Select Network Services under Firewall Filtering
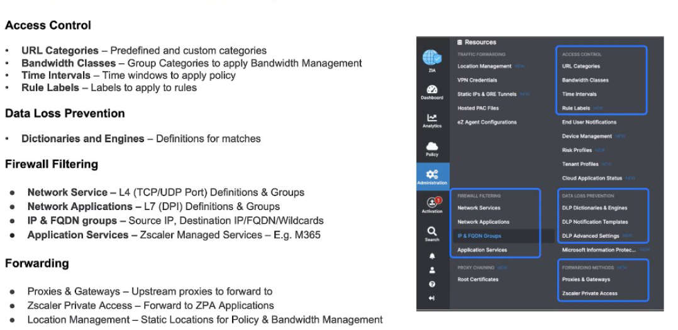 (x=479, y=208)
